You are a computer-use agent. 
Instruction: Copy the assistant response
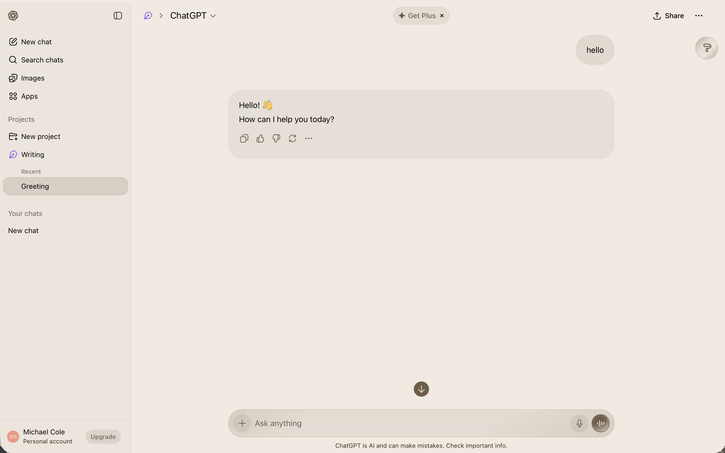[244, 138]
